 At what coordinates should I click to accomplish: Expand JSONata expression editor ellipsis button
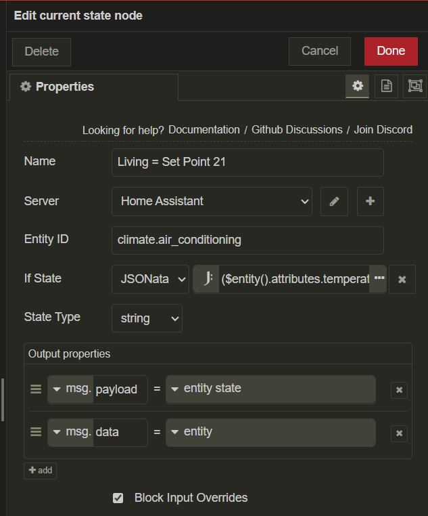[379, 278]
